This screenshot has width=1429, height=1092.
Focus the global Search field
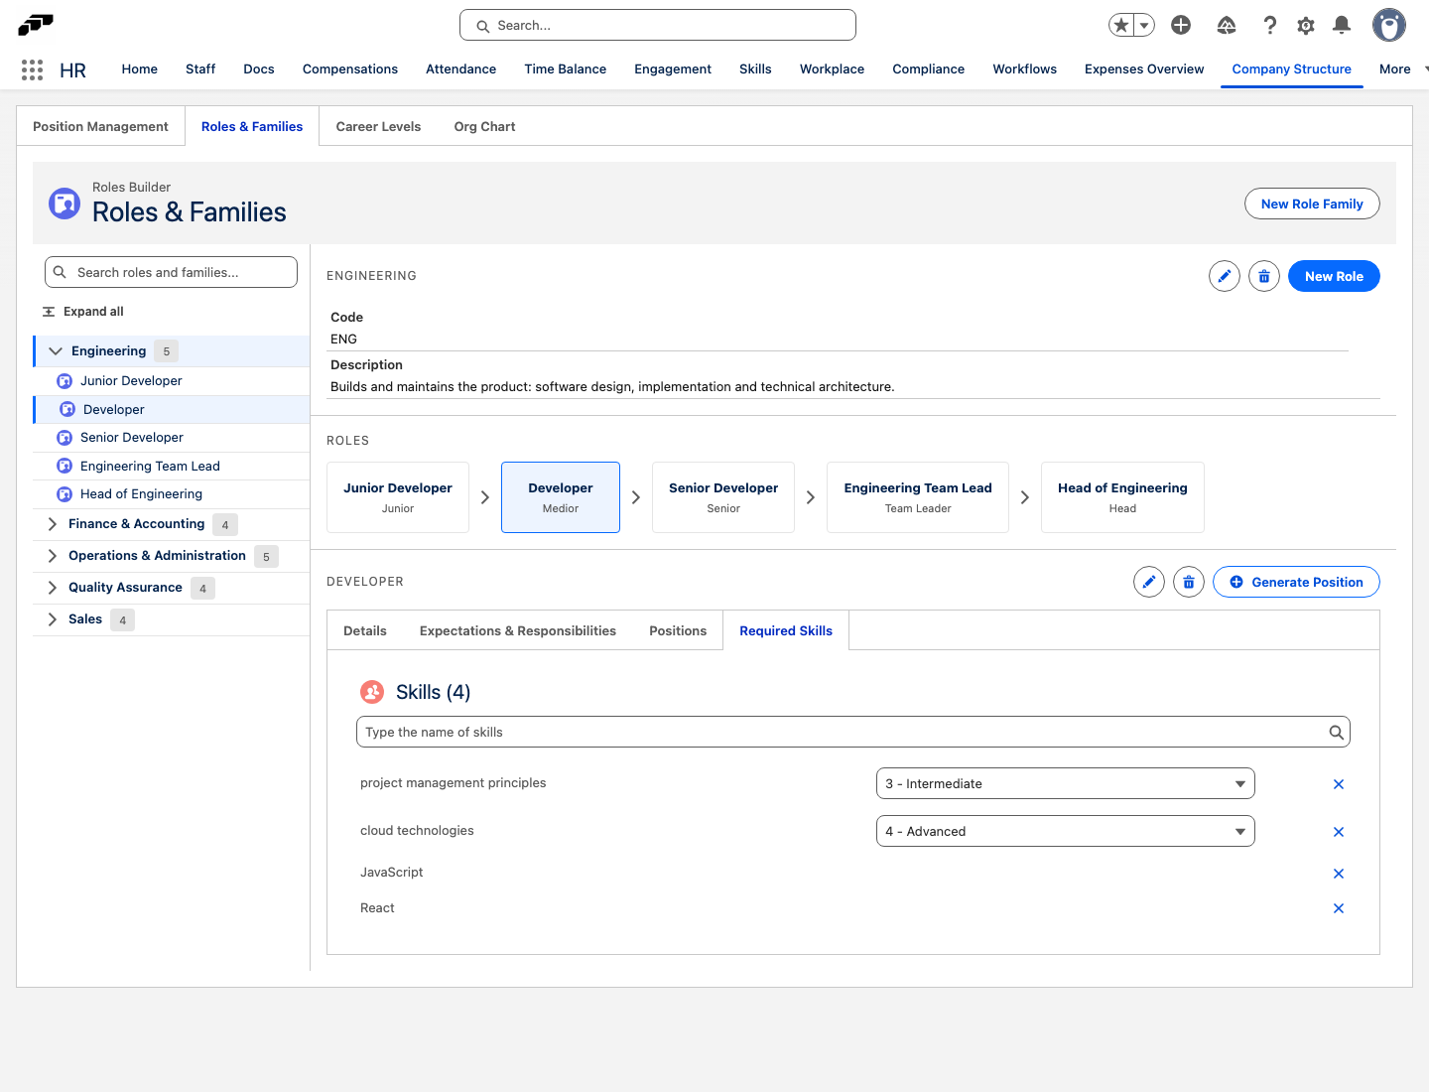tap(658, 25)
